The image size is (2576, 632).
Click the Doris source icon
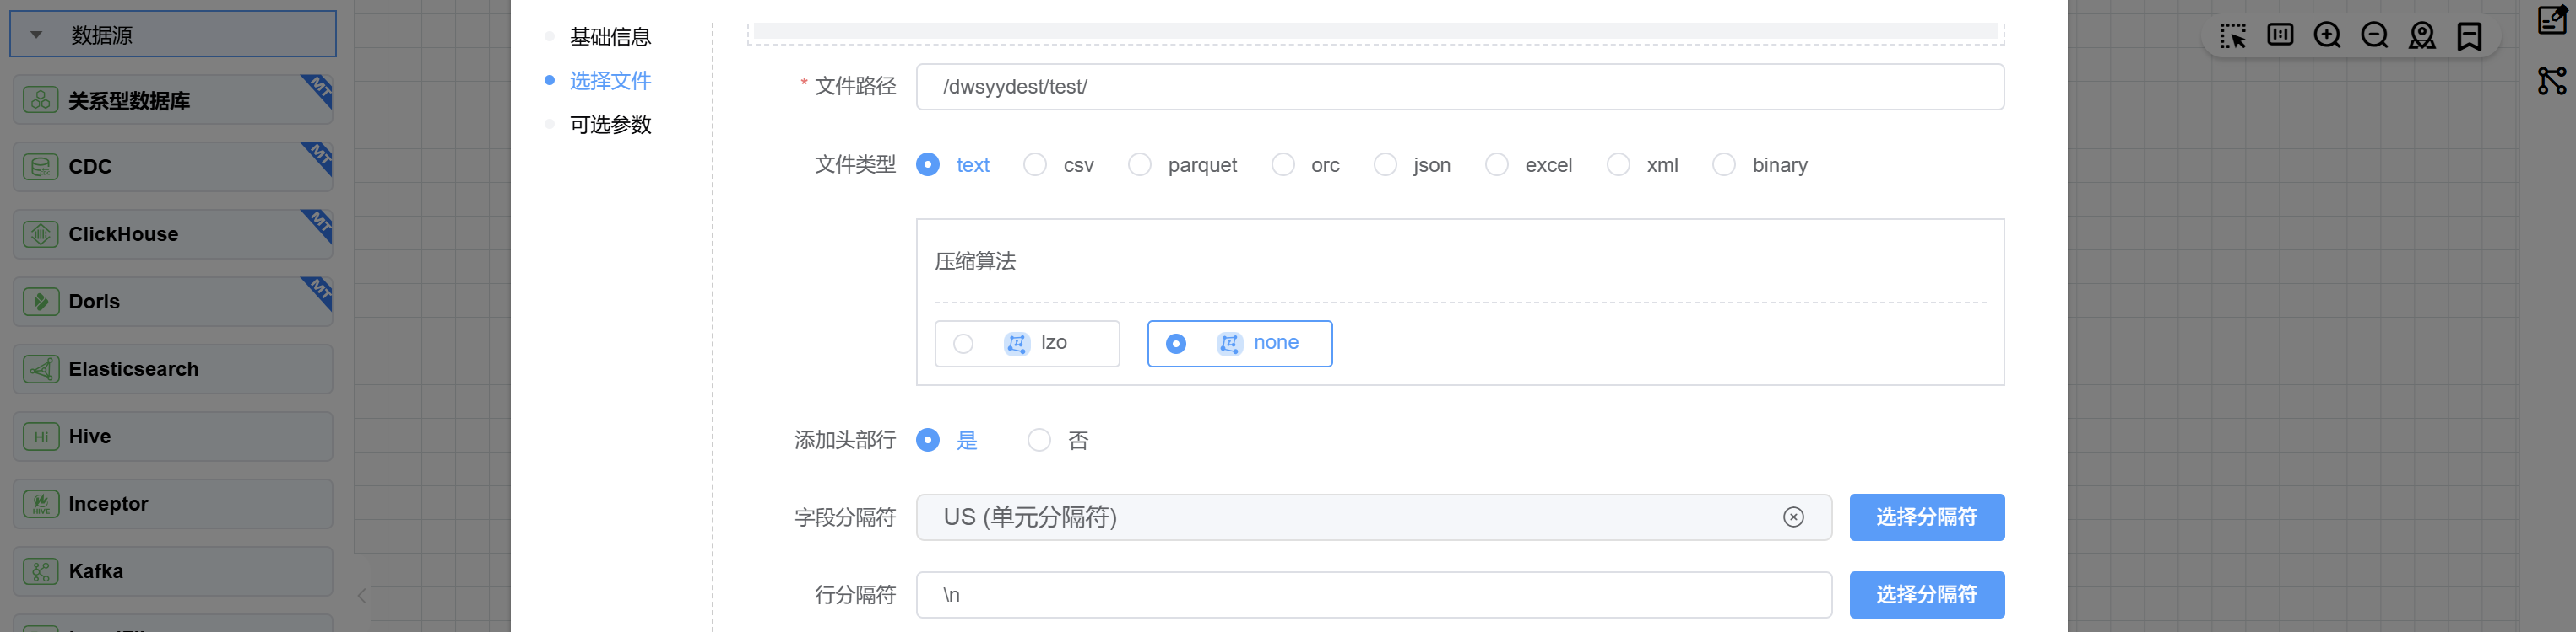[x=41, y=302]
